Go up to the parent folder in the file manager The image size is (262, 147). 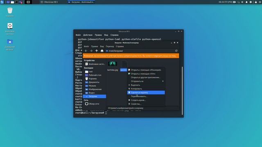tap(97, 51)
